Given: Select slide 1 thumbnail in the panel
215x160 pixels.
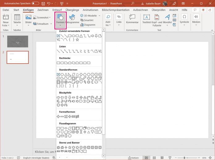Looking at the screenshot, I should tap(18, 42).
